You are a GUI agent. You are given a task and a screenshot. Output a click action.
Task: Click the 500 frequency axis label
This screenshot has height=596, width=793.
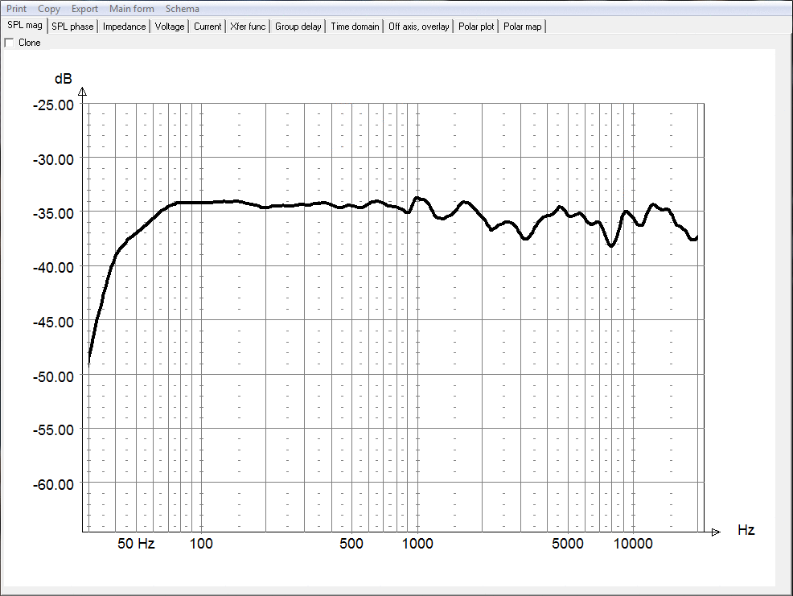coord(351,544)
